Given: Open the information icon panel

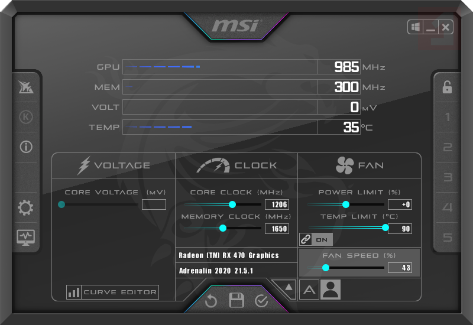Looking at the screenshot, I should [x=26, y=147].
